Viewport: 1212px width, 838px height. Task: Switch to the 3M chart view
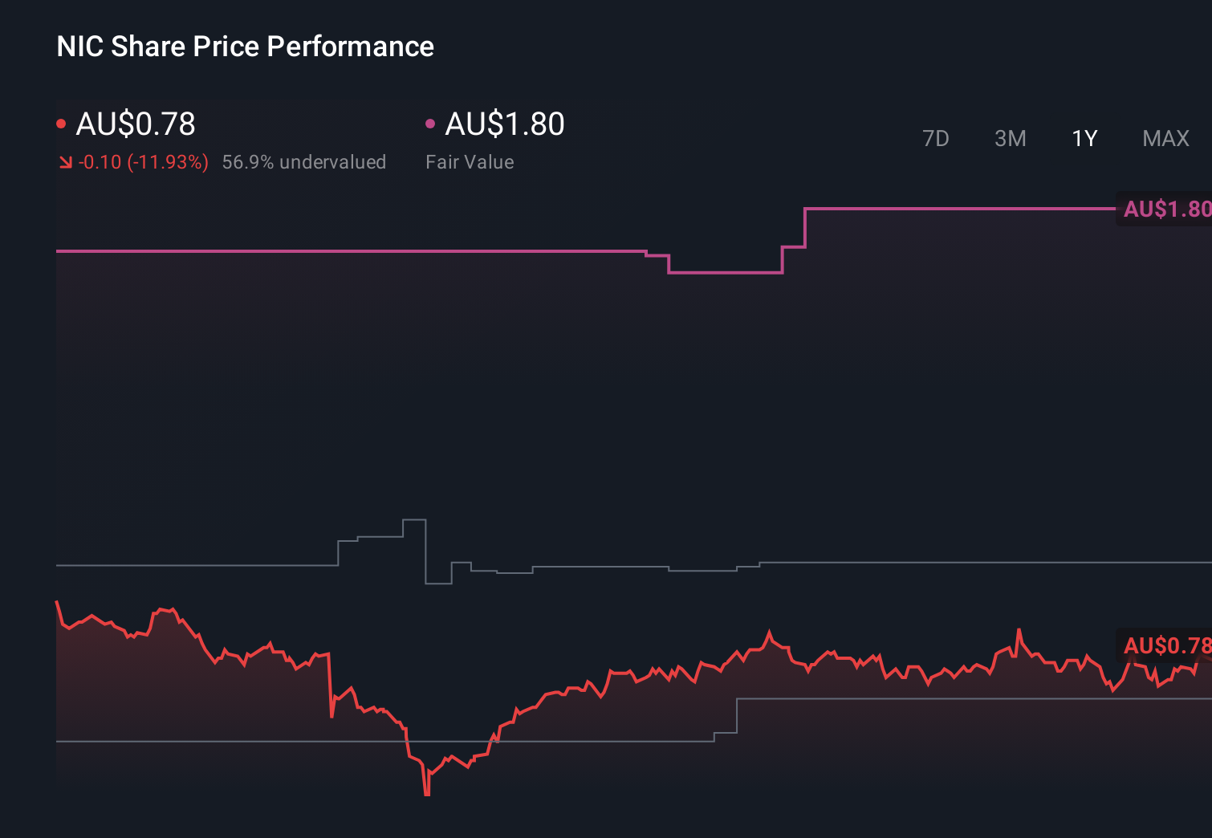pos(1010,138)
